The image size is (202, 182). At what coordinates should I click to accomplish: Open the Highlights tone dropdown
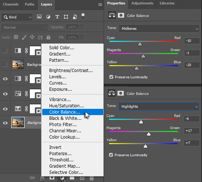pos(159,106)
